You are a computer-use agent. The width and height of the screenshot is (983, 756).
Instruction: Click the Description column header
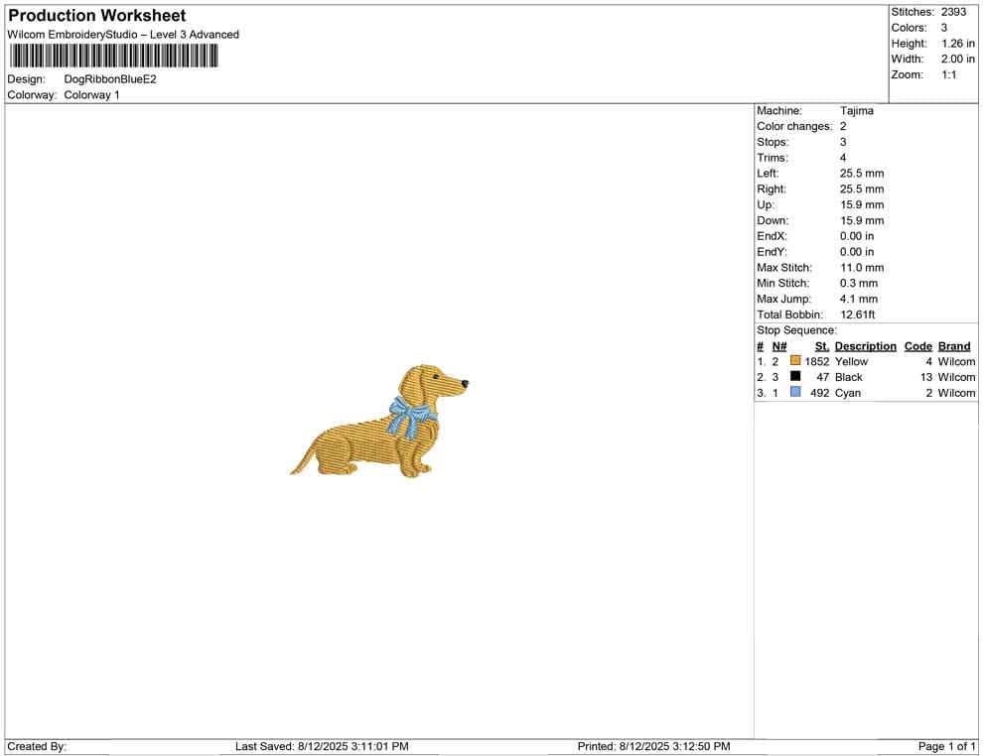coord(864,345)
